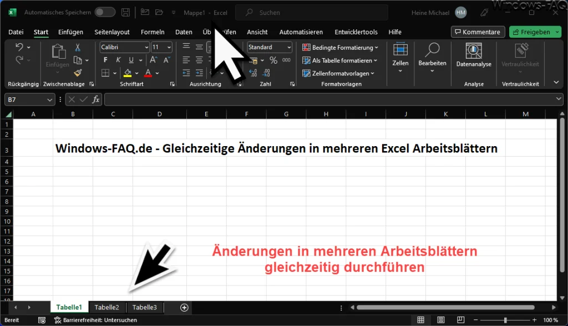Viewport: 568px width, 326px height.
Task: Click the Kommentare button
Action: 478,32
